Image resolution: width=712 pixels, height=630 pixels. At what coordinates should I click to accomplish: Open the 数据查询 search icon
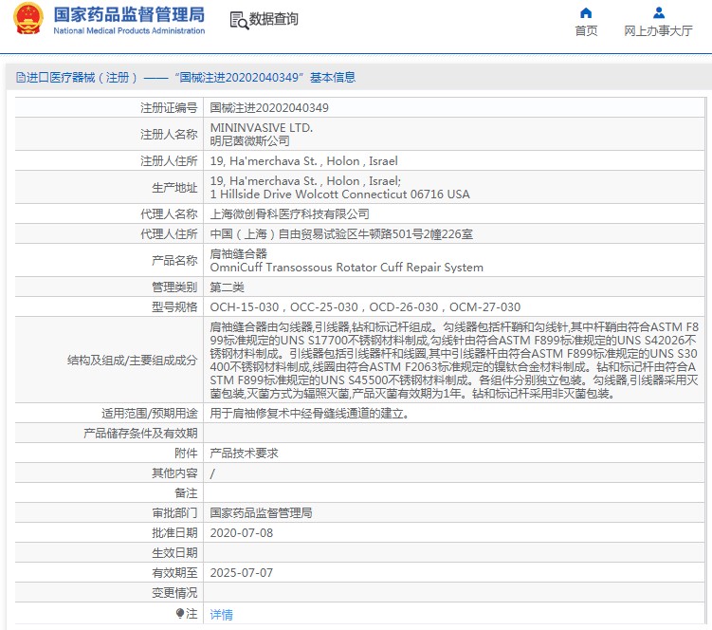239,21
